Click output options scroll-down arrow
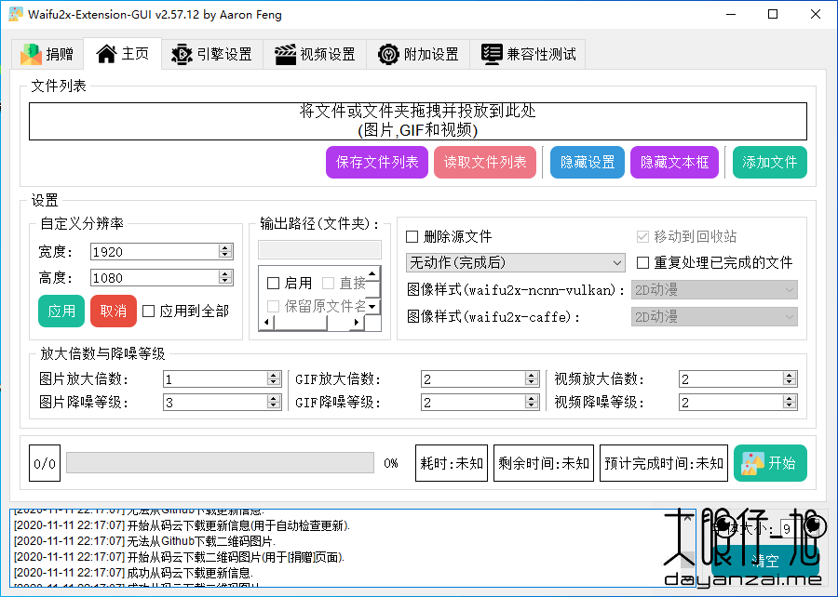Viewport: 838px width, 597px height. pyautogui.click(x=372, y=307)
